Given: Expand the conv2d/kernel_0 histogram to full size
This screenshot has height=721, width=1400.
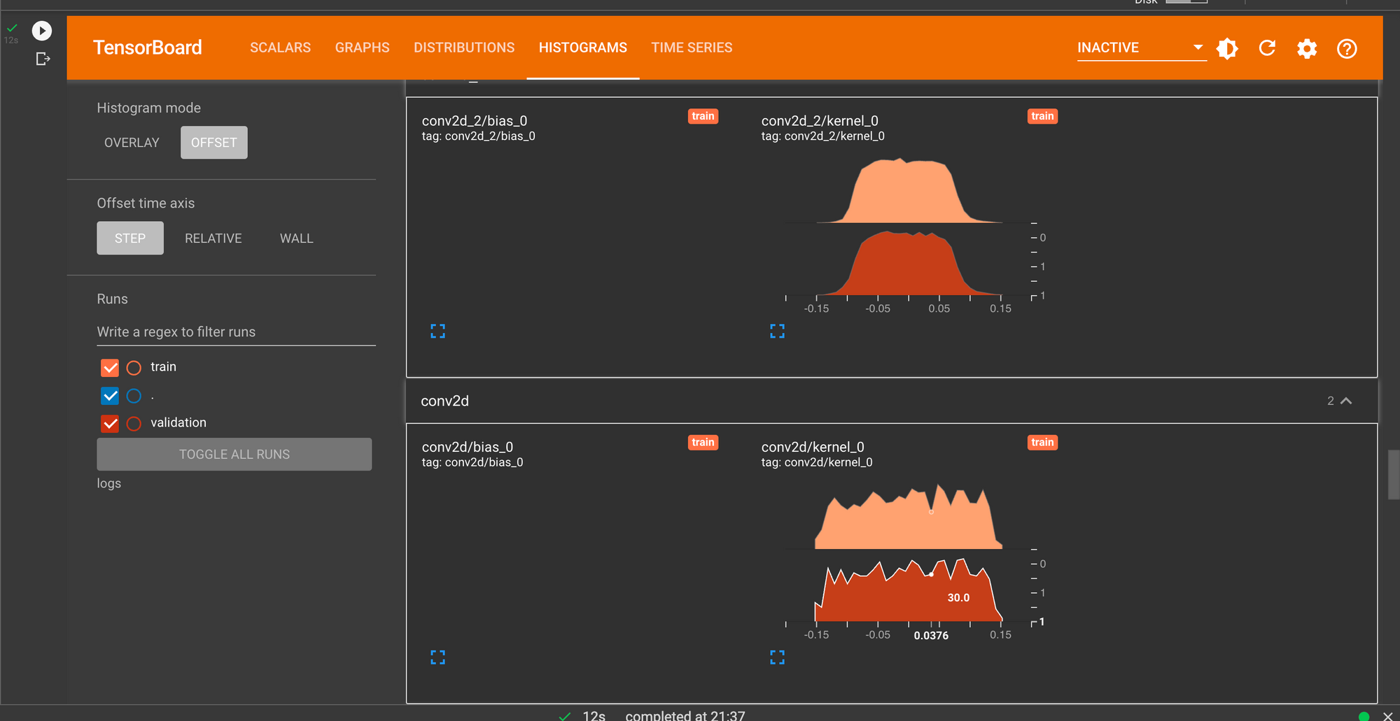Looking at the screenshot, I should point(777,657).
